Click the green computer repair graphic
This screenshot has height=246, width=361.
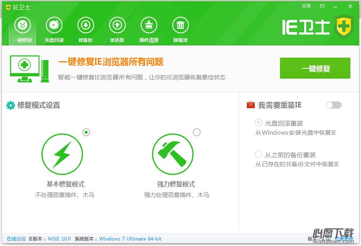click(30, 69)
